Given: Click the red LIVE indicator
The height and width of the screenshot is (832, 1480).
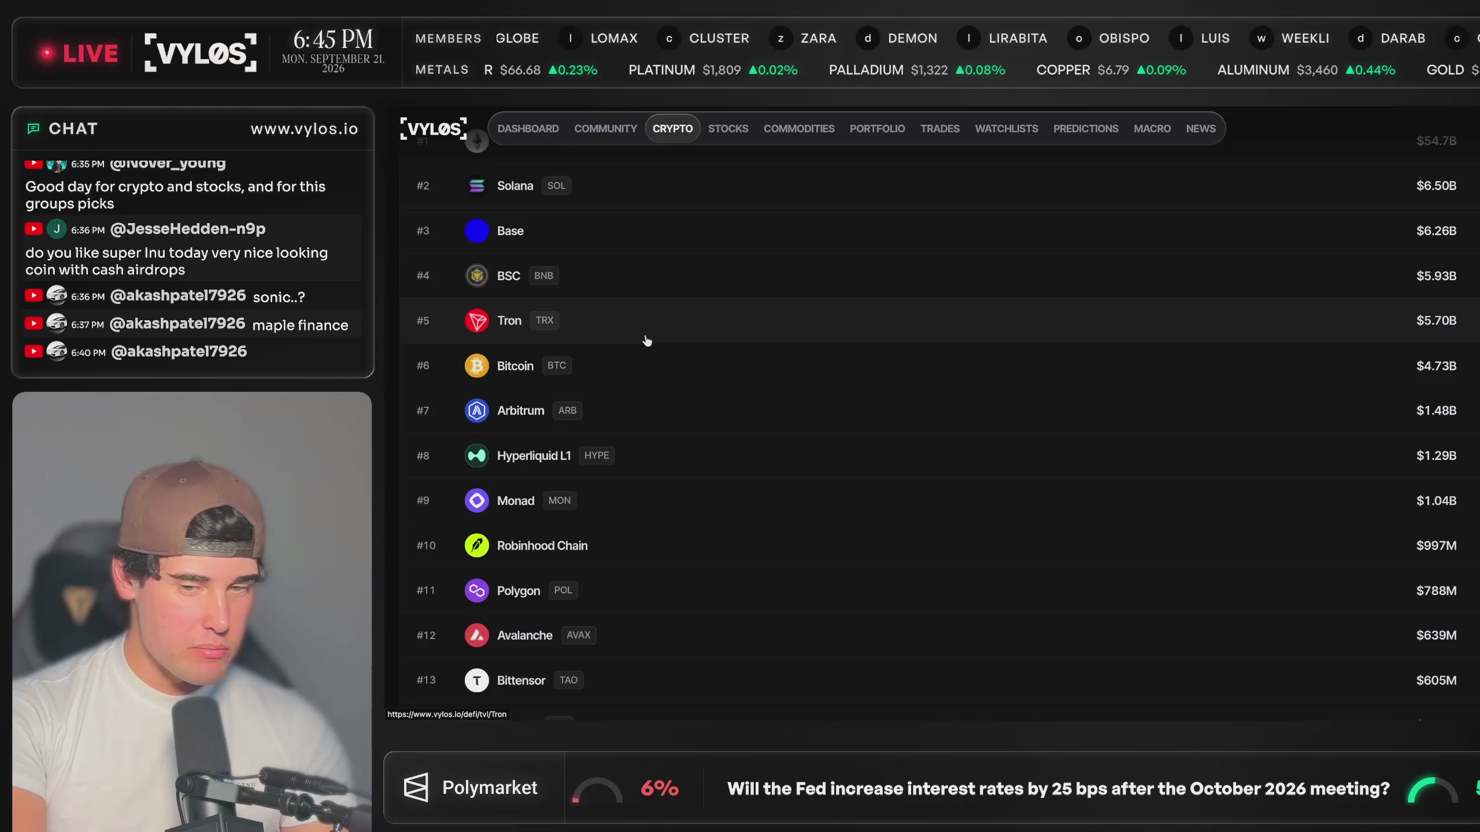Looking at the screenshot, I should click(78, 53).
